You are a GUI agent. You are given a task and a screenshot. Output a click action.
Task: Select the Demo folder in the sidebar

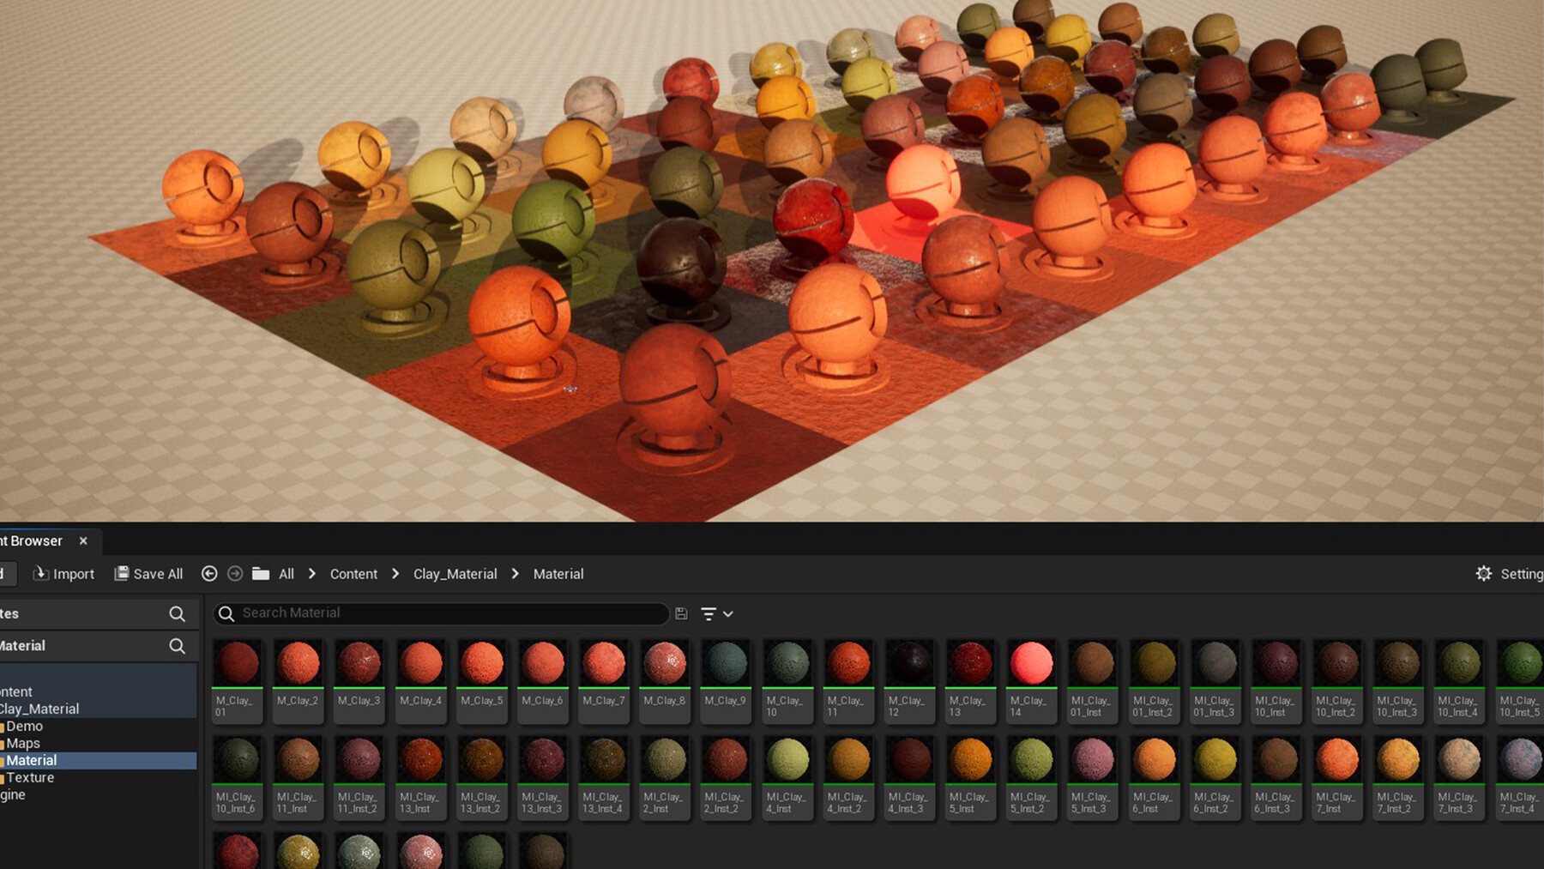[x=26, y=726]
